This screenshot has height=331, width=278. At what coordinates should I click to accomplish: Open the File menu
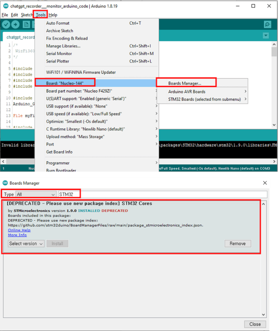4,15
